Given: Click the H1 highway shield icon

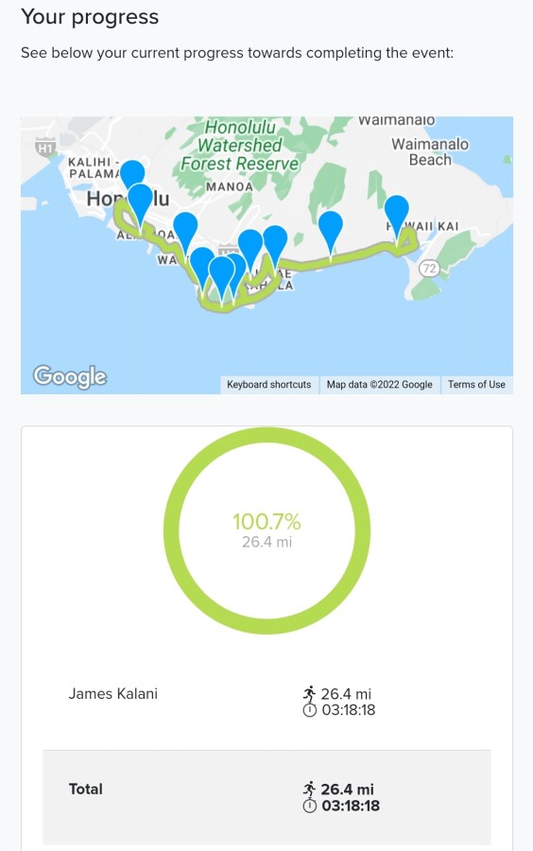Looking at the screenshot, I should click(x=45, y=148).
